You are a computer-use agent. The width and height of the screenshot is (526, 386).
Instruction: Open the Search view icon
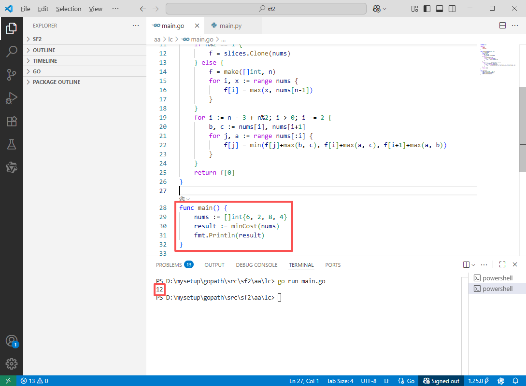(x=12, y=51)
